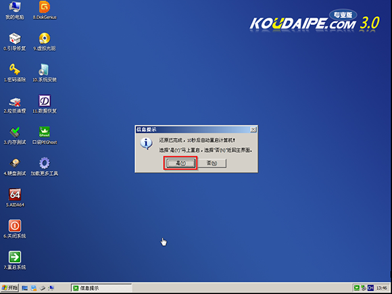Open the 开始 (Start) menu

[x=10, y=288]
